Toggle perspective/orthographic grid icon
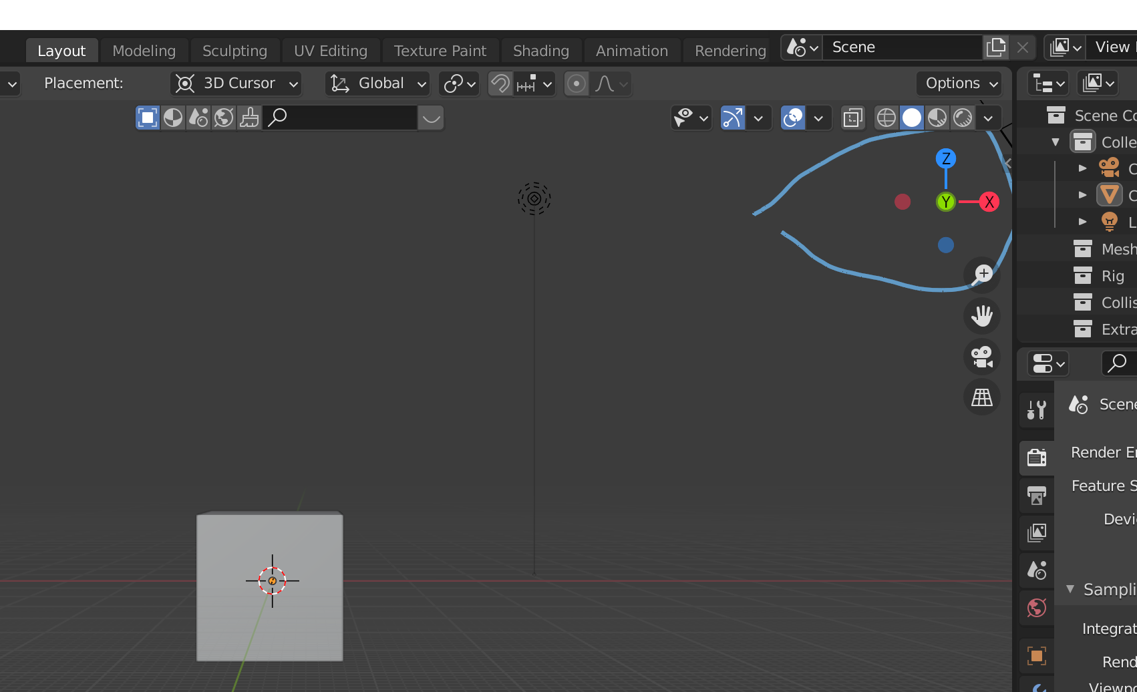1137x692 pixels. tap(982, 397)
